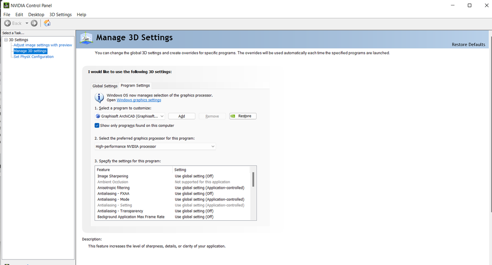Click the Add button
Image resolution: width=492 pixels, height=265 pixels.
pos(182,116)
